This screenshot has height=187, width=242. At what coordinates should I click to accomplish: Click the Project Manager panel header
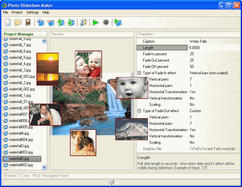click(x=24, y=34)
